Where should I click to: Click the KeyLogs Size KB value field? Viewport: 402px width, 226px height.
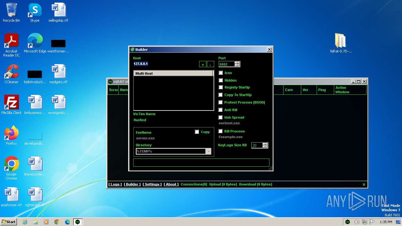pyautogui.click(x=257, y=145)
